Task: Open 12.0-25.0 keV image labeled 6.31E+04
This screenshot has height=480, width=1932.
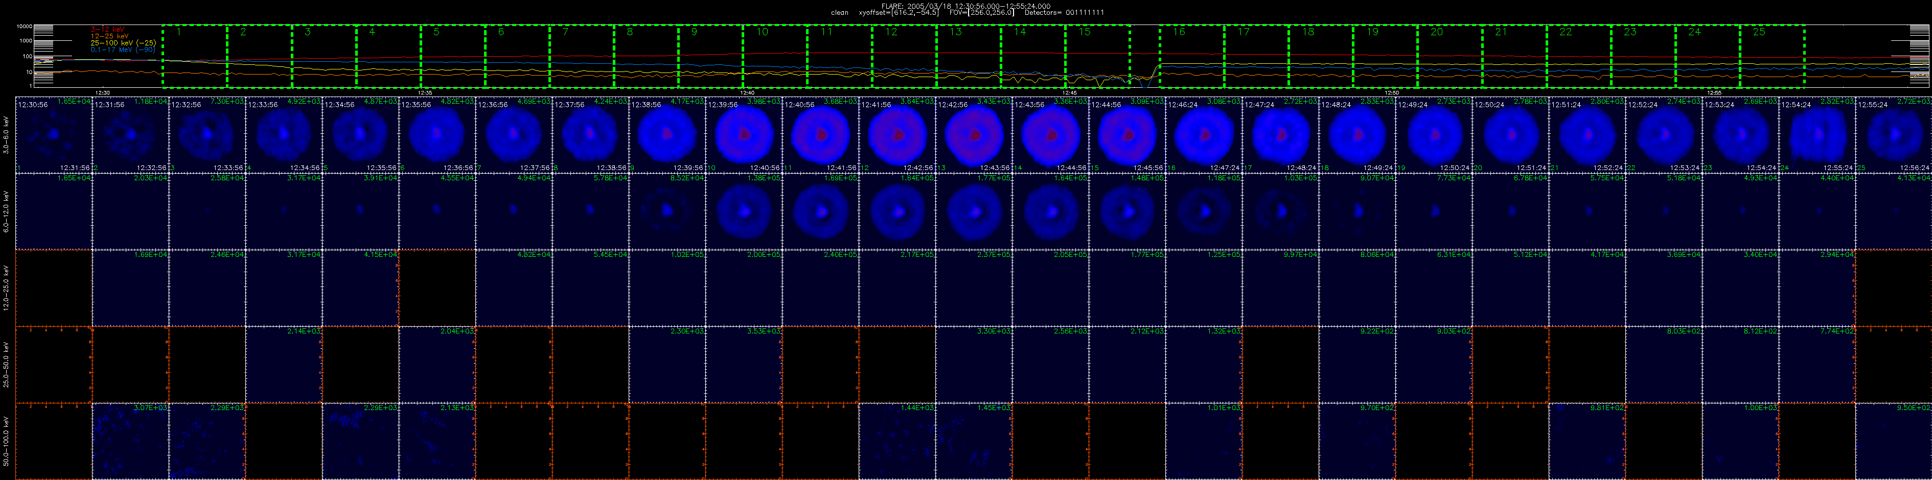Action: [x=1433, y=287]
